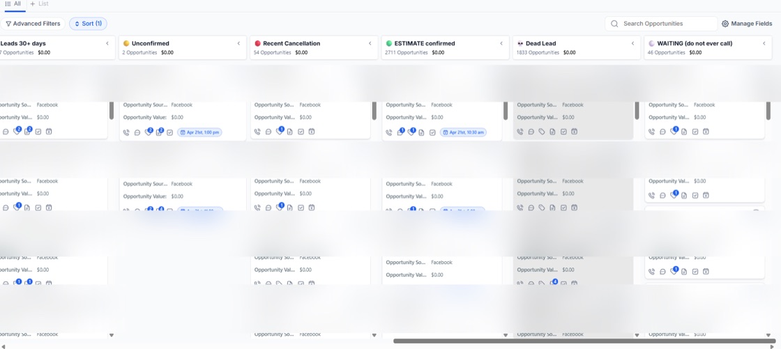Call contact on top ESTIMATE confirmed card

click(x=389, y=132)
